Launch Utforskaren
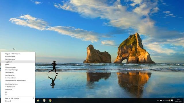This screenshot has width=184, height=103. pyautogui.click(x=18, y=90)
